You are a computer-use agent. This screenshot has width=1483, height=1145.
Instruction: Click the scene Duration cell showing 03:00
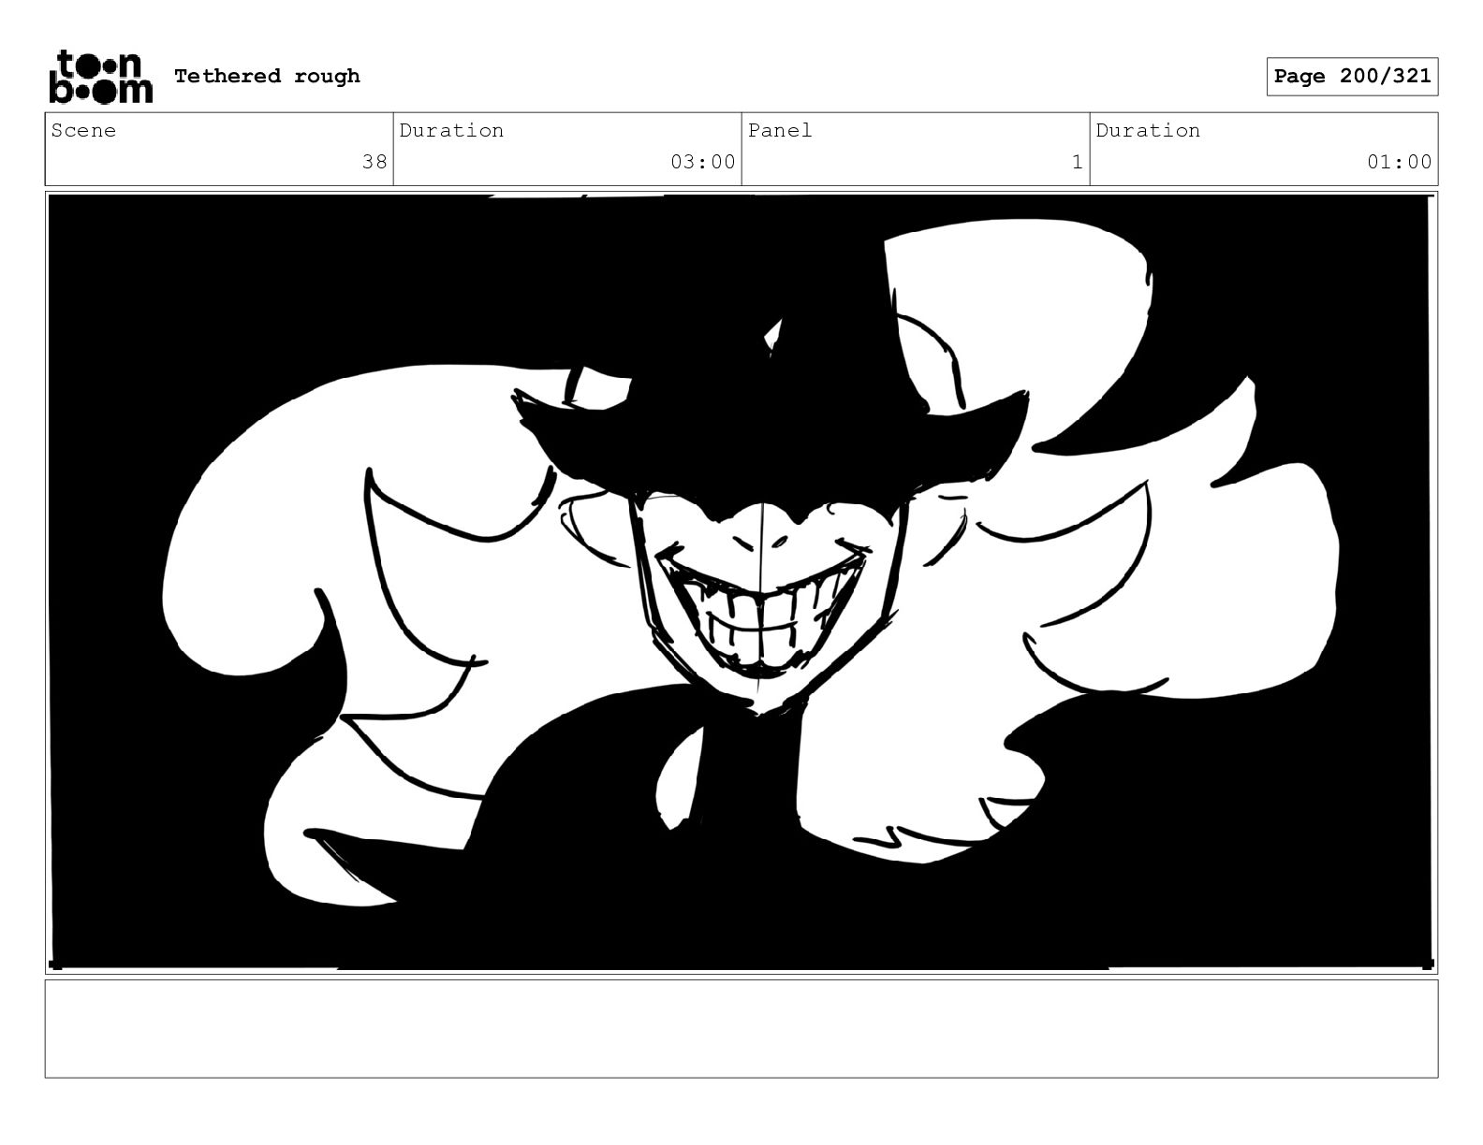coord(567,150)
